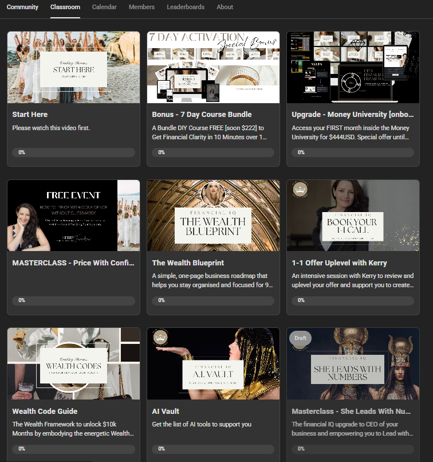Click the Bonus - 7 Day Course Bundle title
Viewport: 433px width, 462px height.
point(202,115)
